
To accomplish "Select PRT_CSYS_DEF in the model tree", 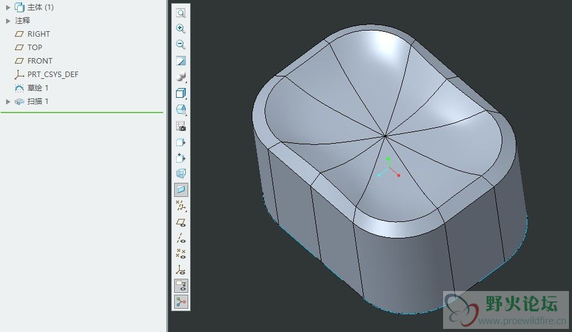I will coord(53,75).
